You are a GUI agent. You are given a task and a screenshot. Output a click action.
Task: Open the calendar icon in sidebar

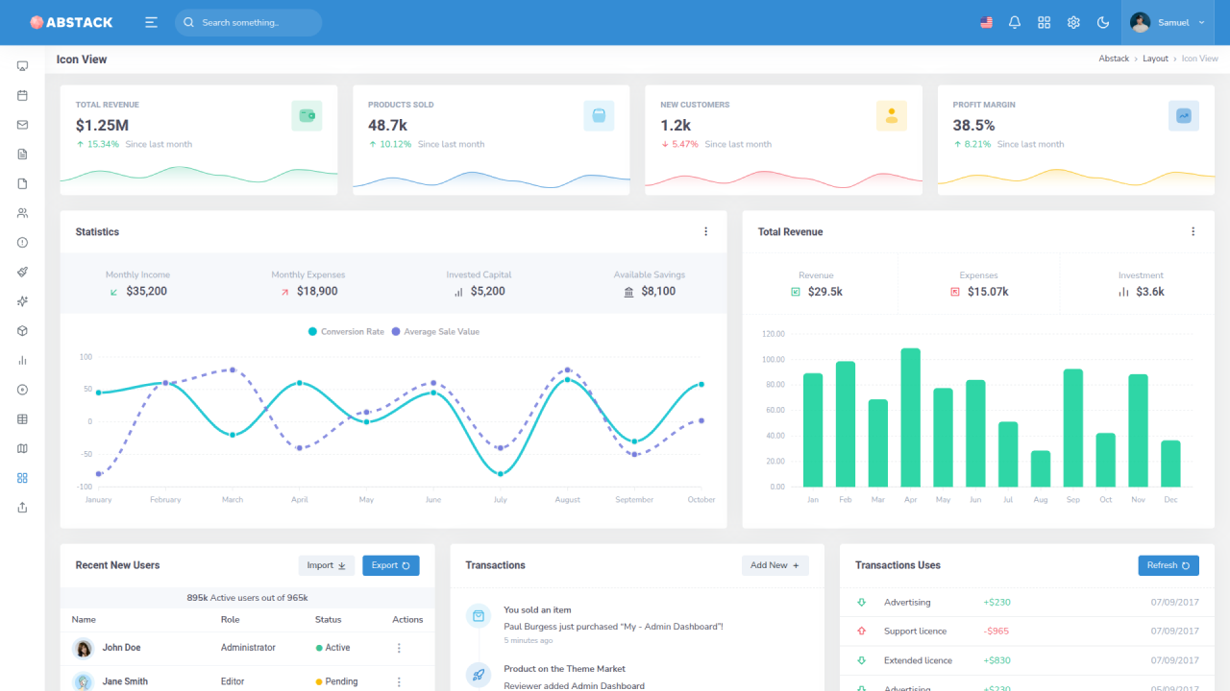coord(22,95)
